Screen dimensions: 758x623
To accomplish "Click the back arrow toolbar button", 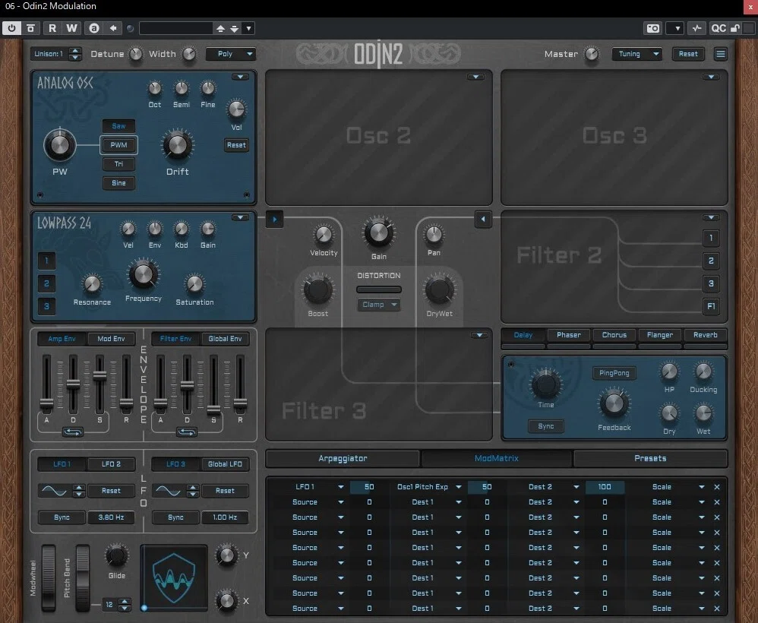I will point(112,28).
